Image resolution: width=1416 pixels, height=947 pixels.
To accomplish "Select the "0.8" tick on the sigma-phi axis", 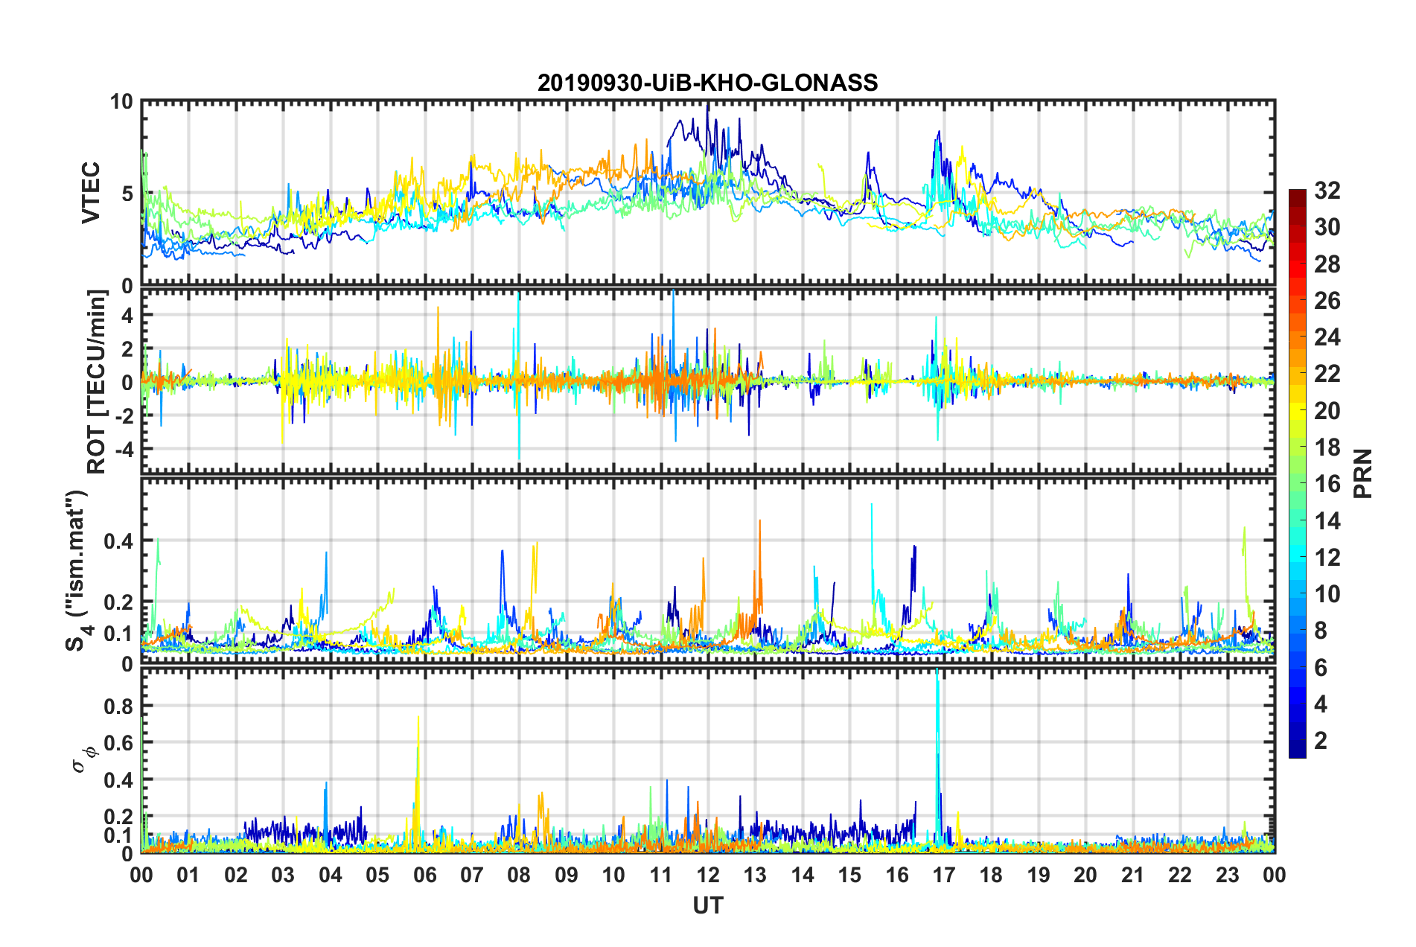I will 119,706.
